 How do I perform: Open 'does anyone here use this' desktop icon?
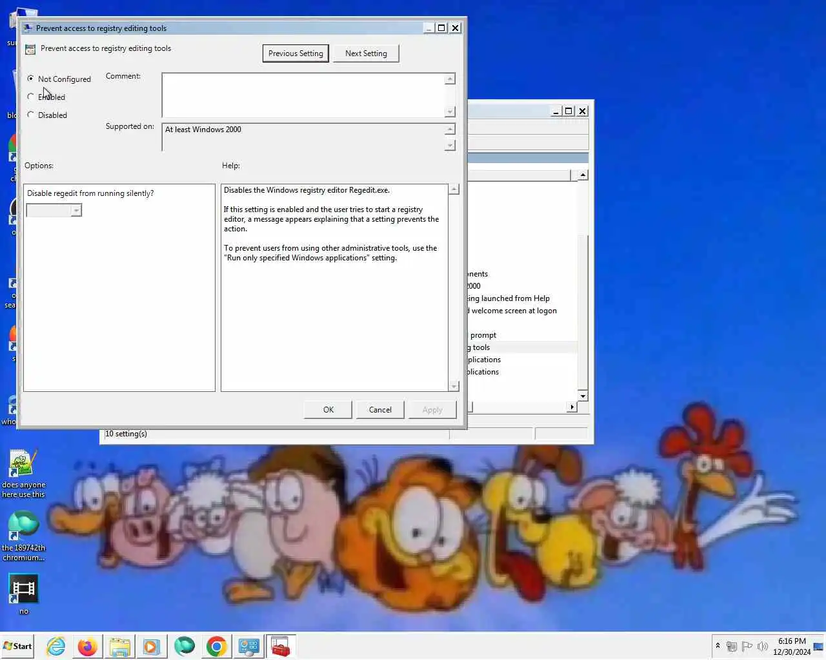coord(23,474)
